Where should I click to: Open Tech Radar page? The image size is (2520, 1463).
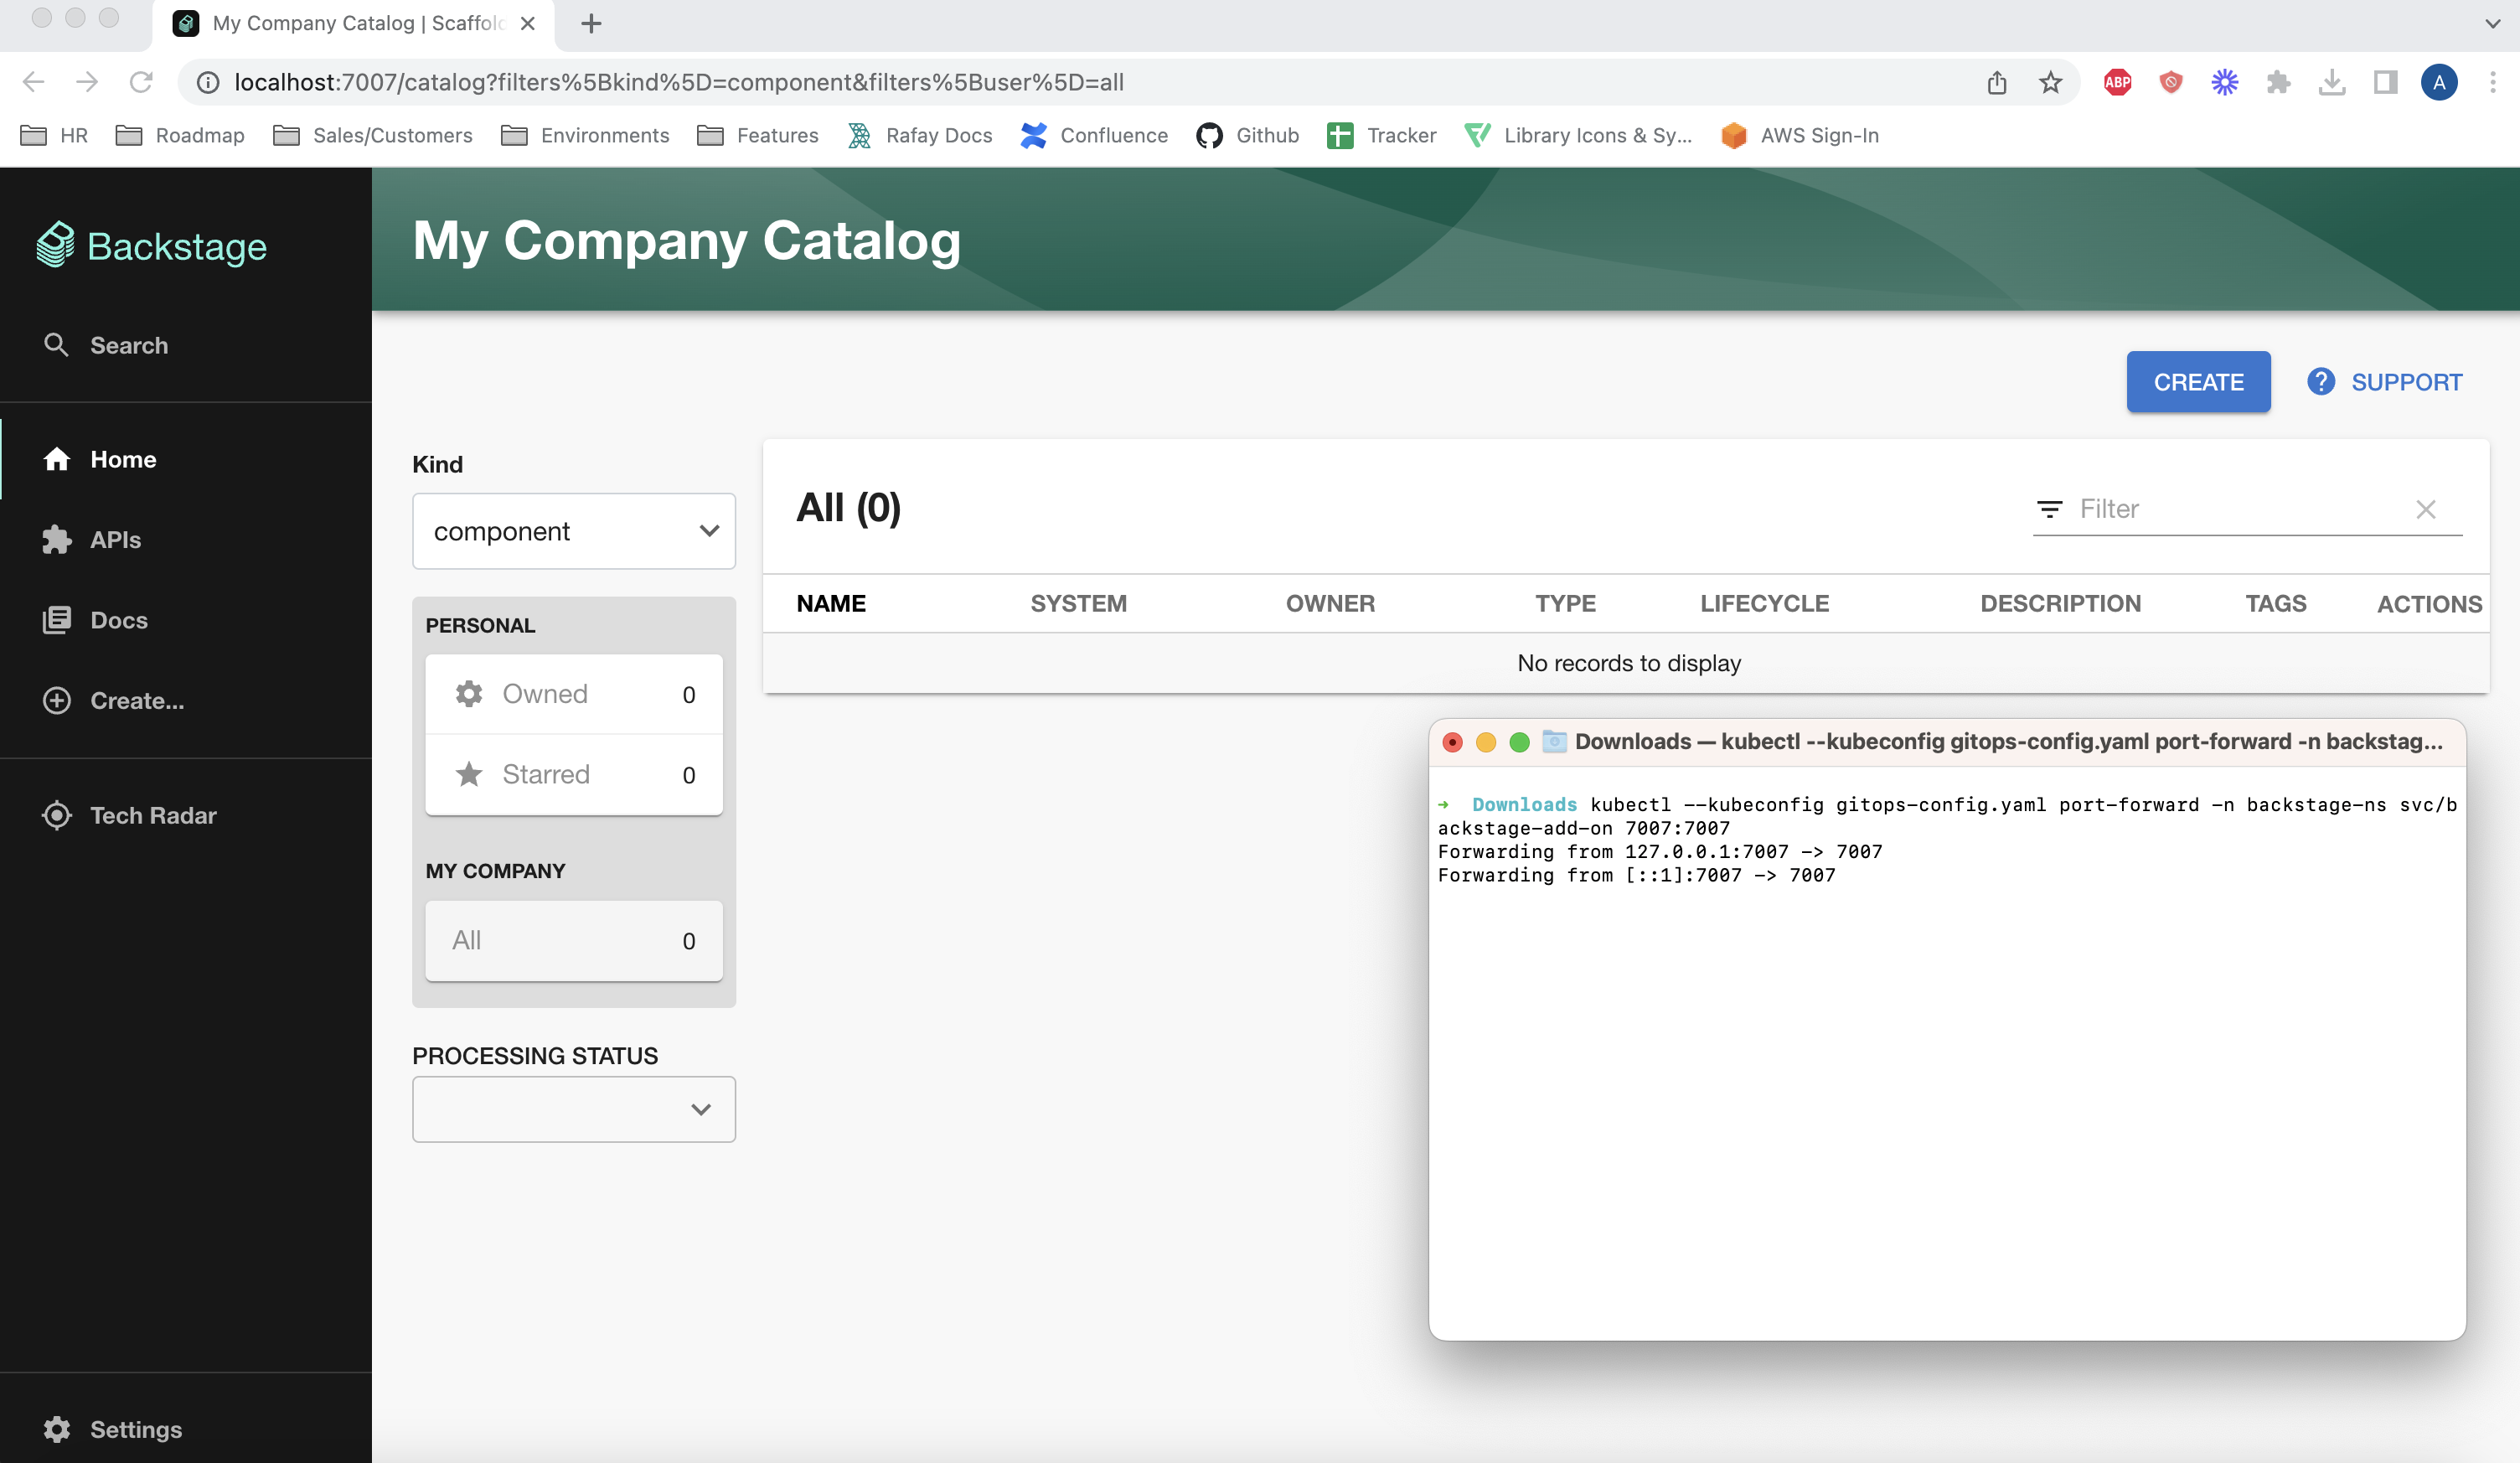pyautogui.click(x=152, y=815)
